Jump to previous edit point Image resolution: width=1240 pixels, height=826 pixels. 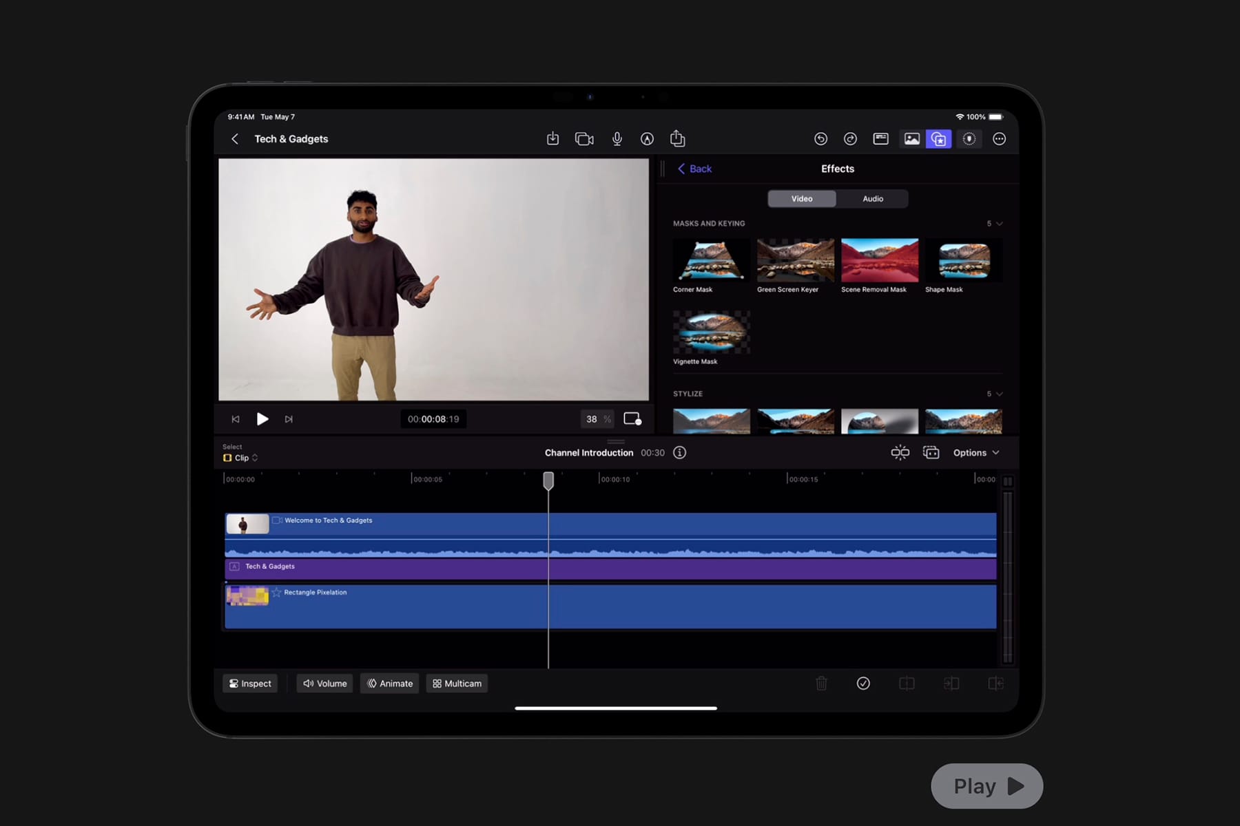tap(236, 419)
